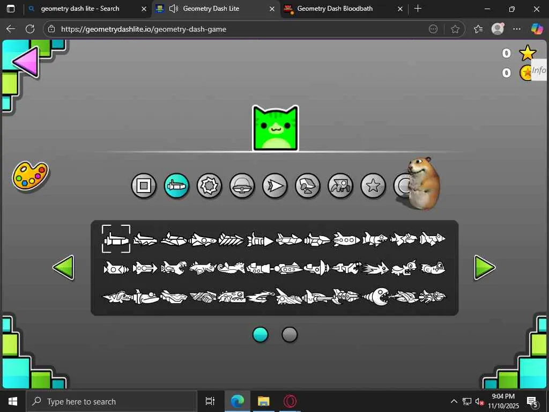Pick the Pac-Man ship with drill tail
This screenshot has height=412, width=549.
[x=375, y=297]
